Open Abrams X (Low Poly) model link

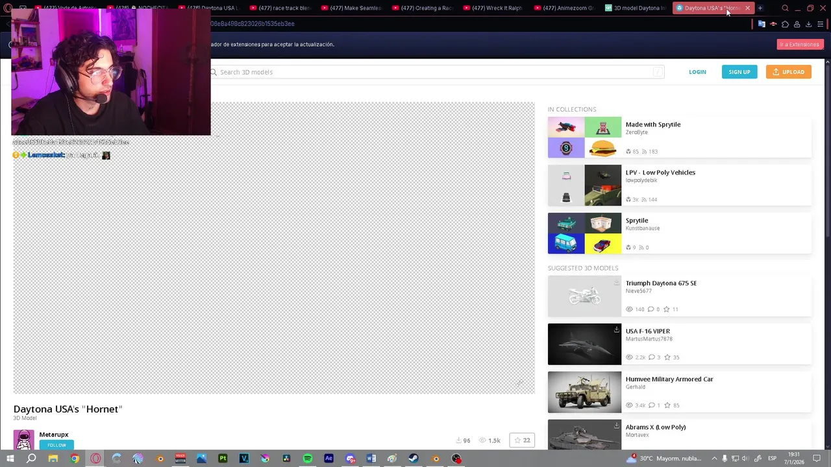coord(656,427)
